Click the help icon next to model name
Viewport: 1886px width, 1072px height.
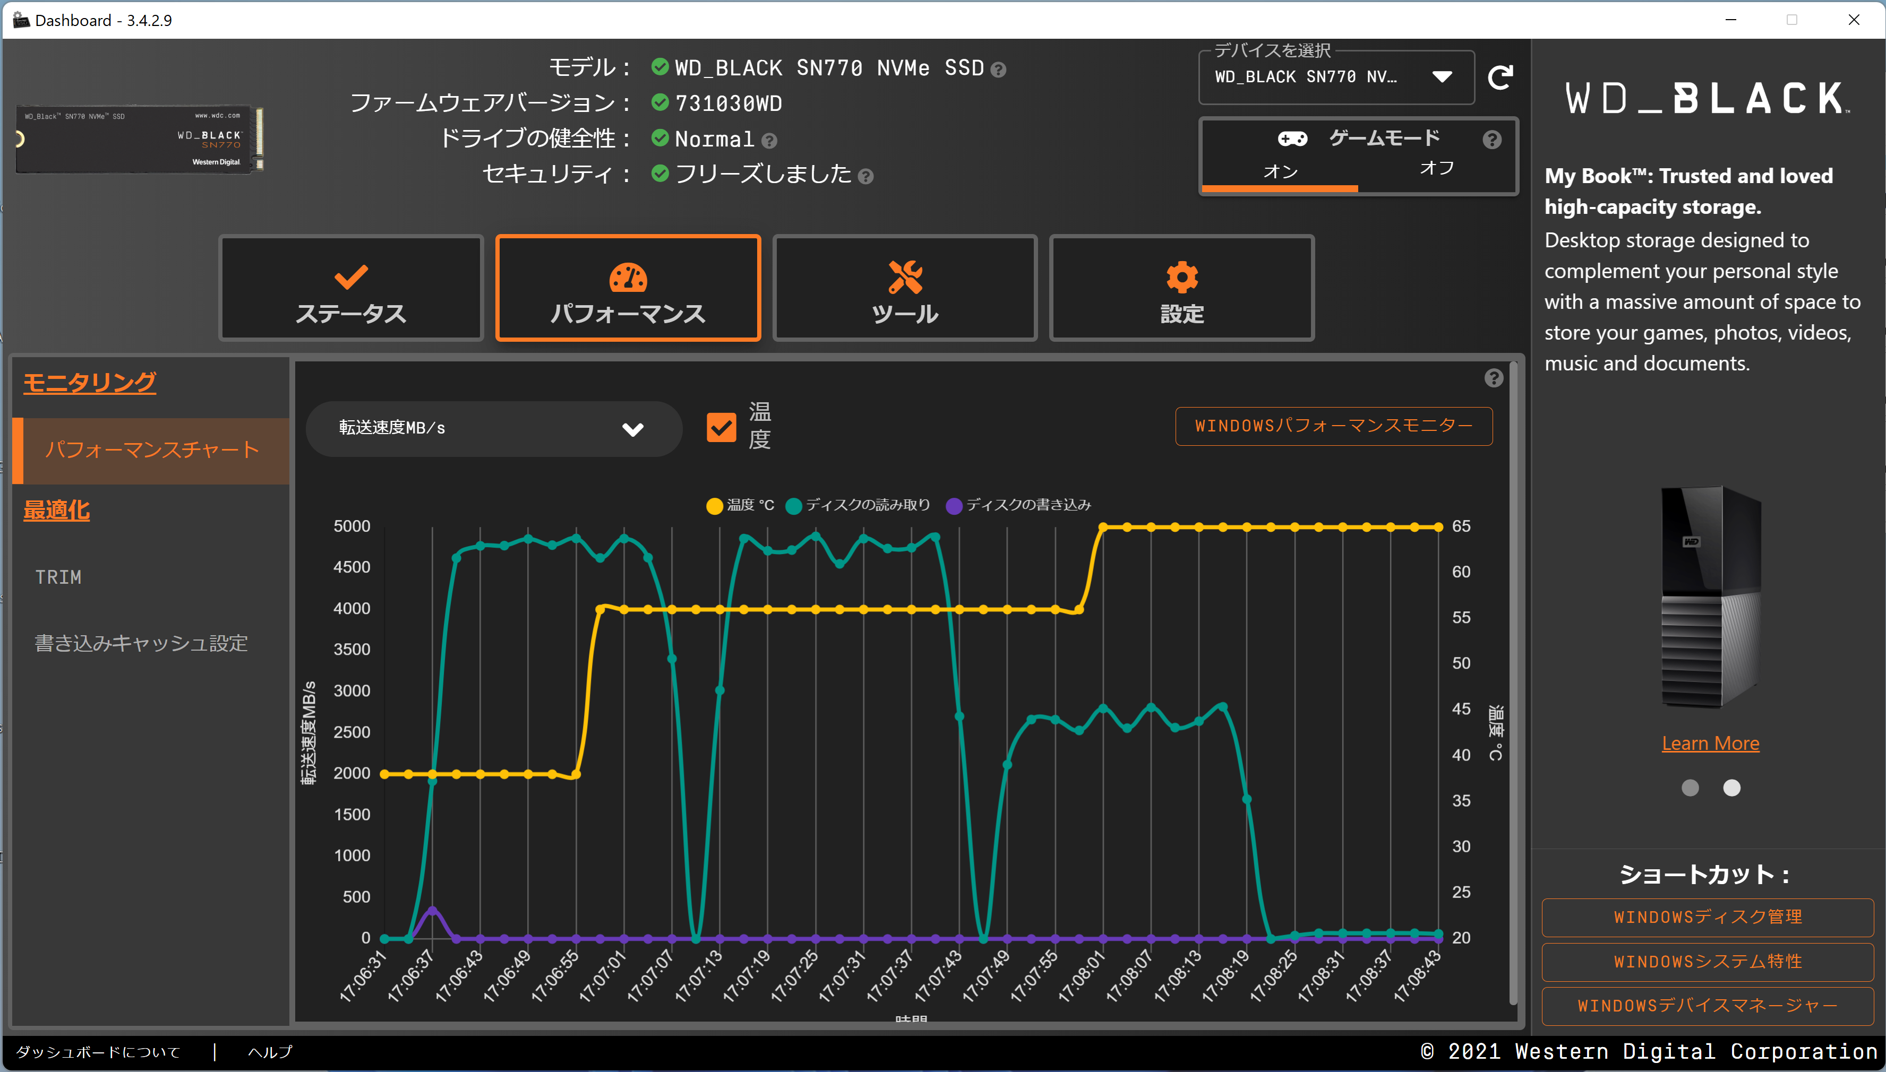coord(998,70)
